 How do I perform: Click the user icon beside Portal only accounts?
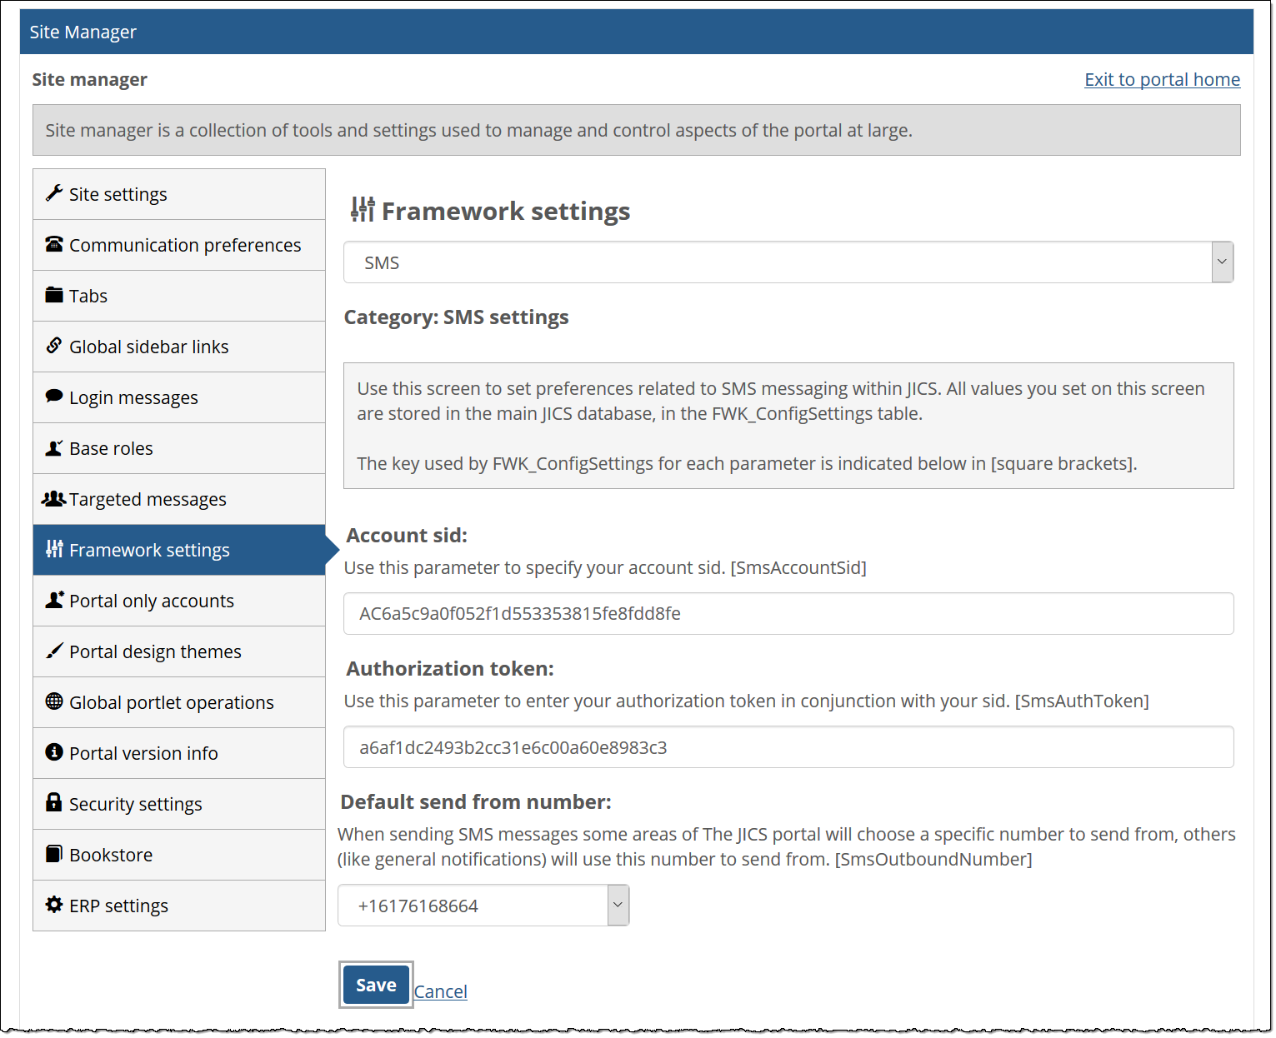point(54,600)
